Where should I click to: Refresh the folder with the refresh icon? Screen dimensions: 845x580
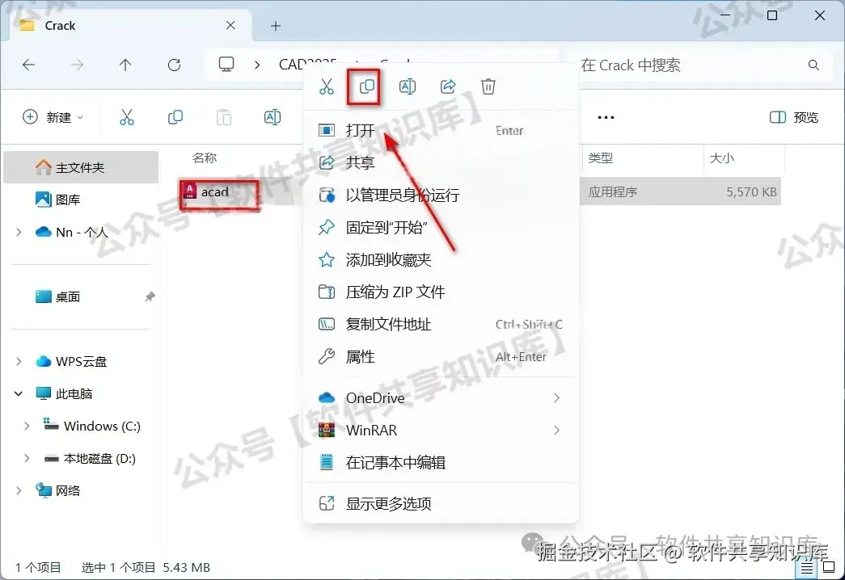(x=174, y=65)
